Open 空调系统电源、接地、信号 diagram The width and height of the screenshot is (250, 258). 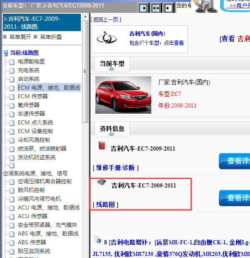pyautogui.click(x=35, y=173)
